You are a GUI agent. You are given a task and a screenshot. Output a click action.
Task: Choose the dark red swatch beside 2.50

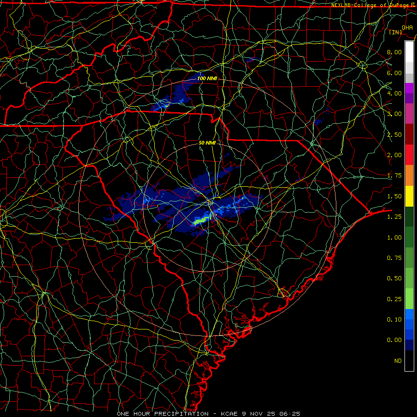(409, 134)
